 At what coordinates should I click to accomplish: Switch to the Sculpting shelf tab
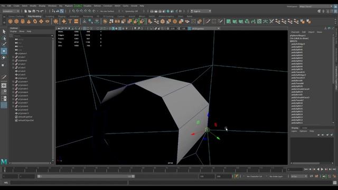(x=50, y=16)
